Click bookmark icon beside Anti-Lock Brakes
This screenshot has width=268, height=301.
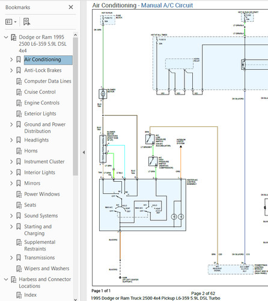pyautogui.click(x=19, y=70)
